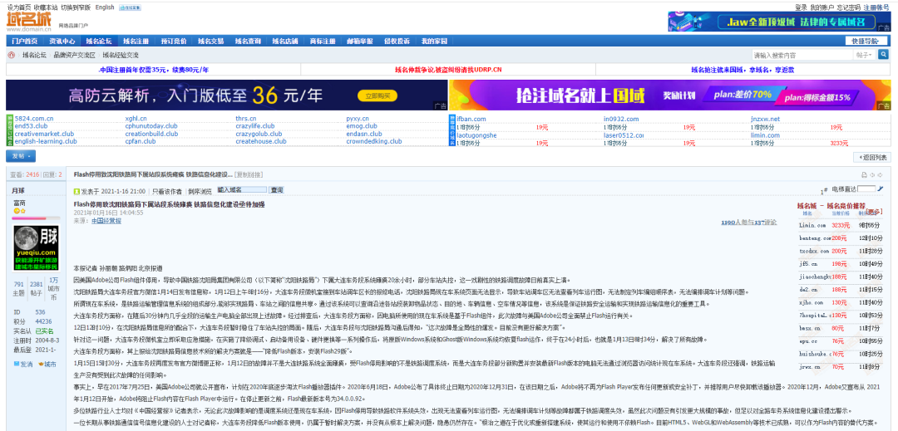Click 忘记密码 link
The height and width of the screenshot is (431, 898).
(x=849, y=7)
